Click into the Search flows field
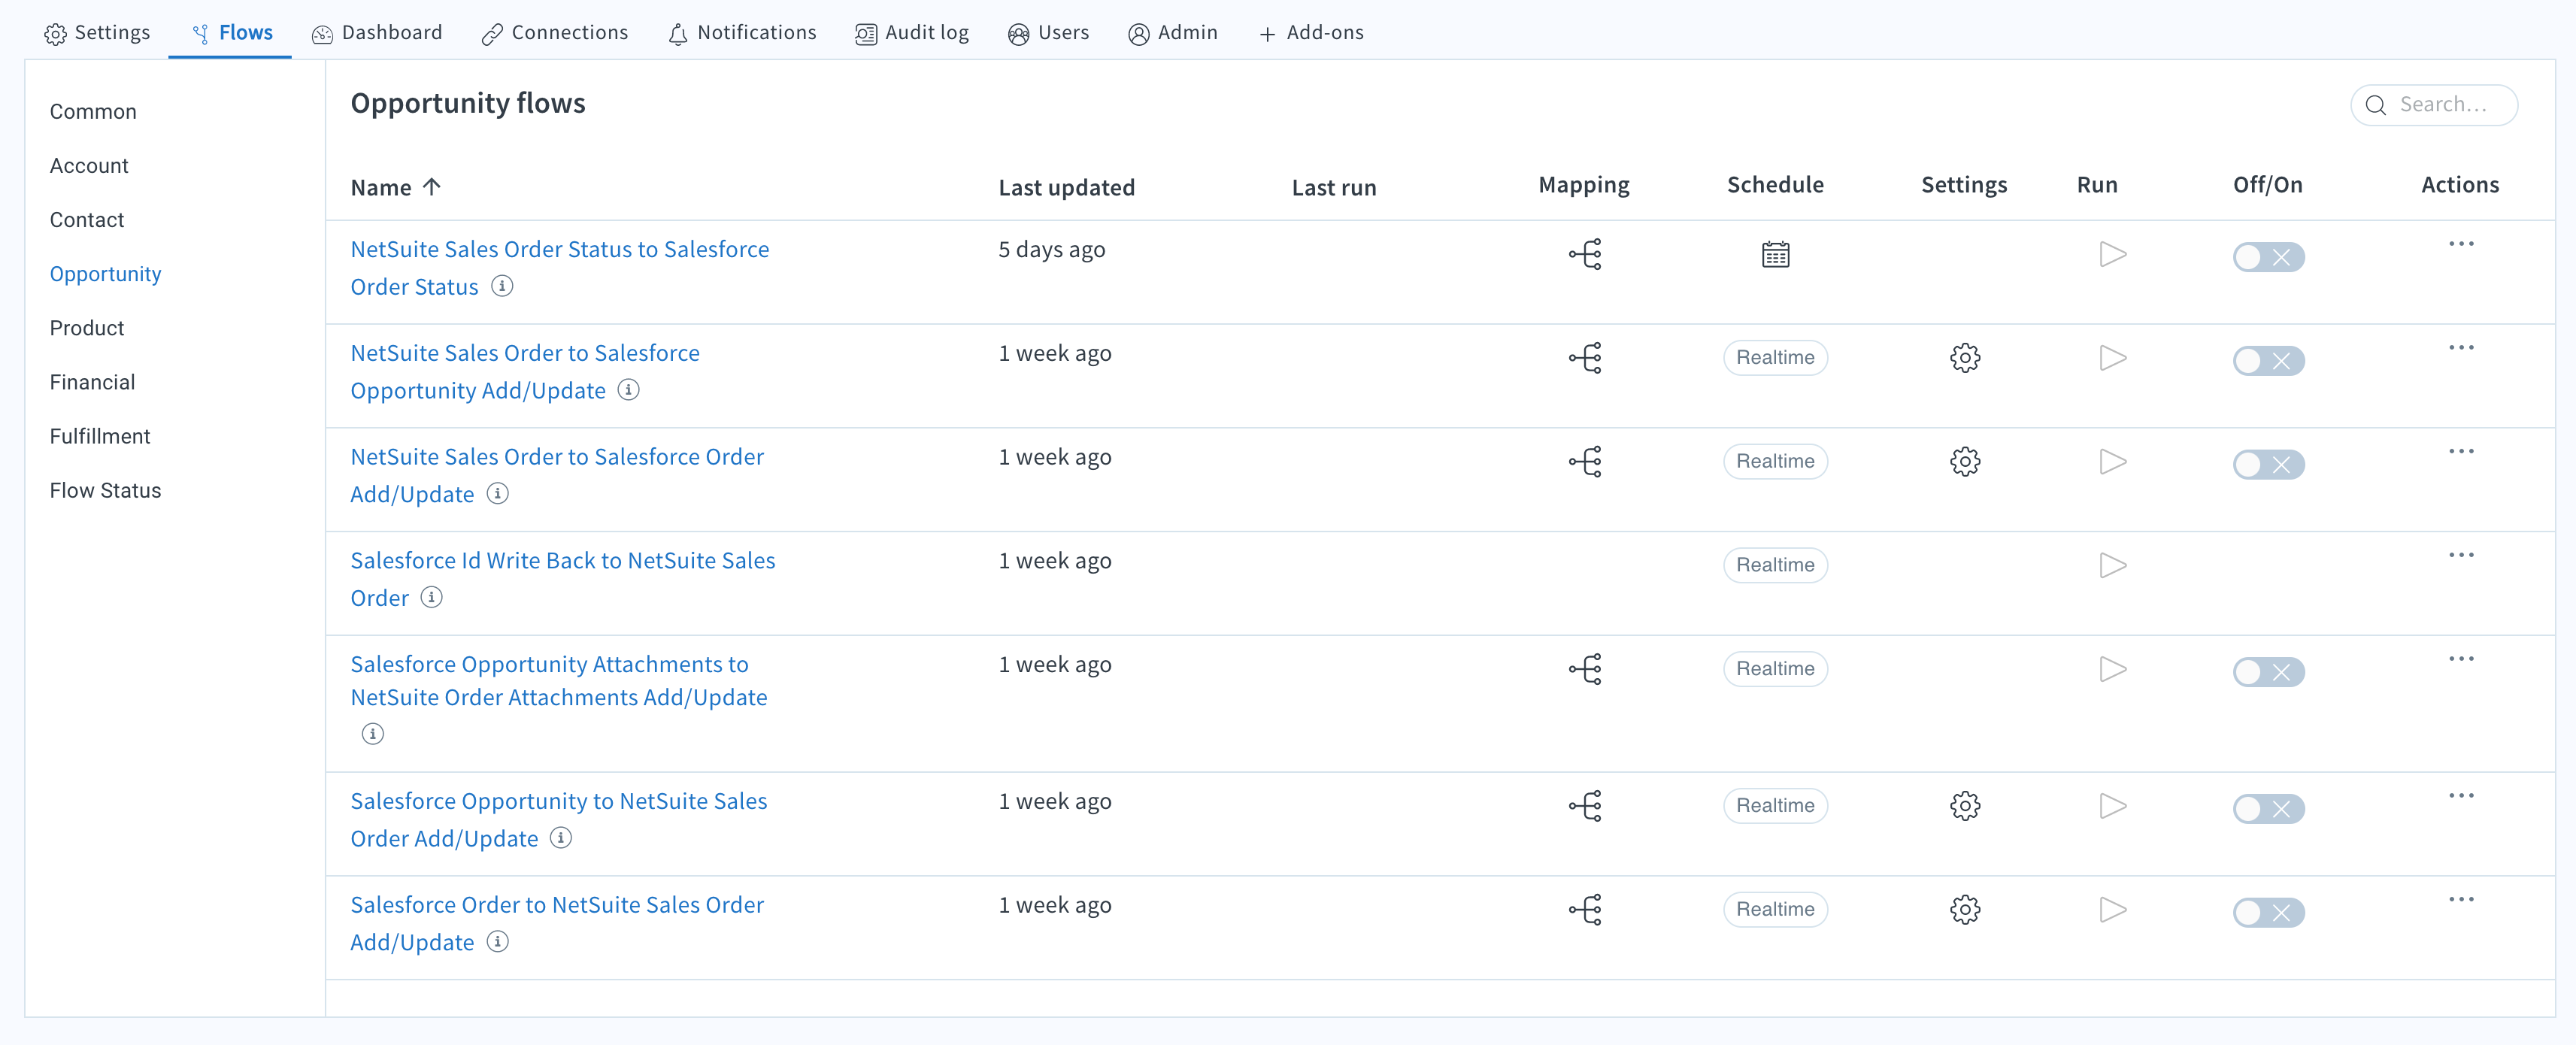The height and width of the screenshot is (1045, 2576). (2434, 105)
